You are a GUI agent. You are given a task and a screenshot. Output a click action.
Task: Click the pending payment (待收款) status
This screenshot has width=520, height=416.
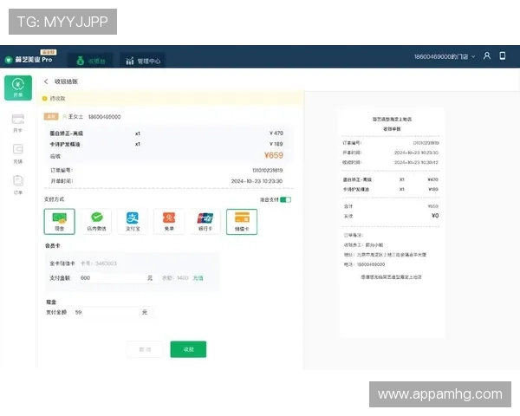[x=57, y=99]
